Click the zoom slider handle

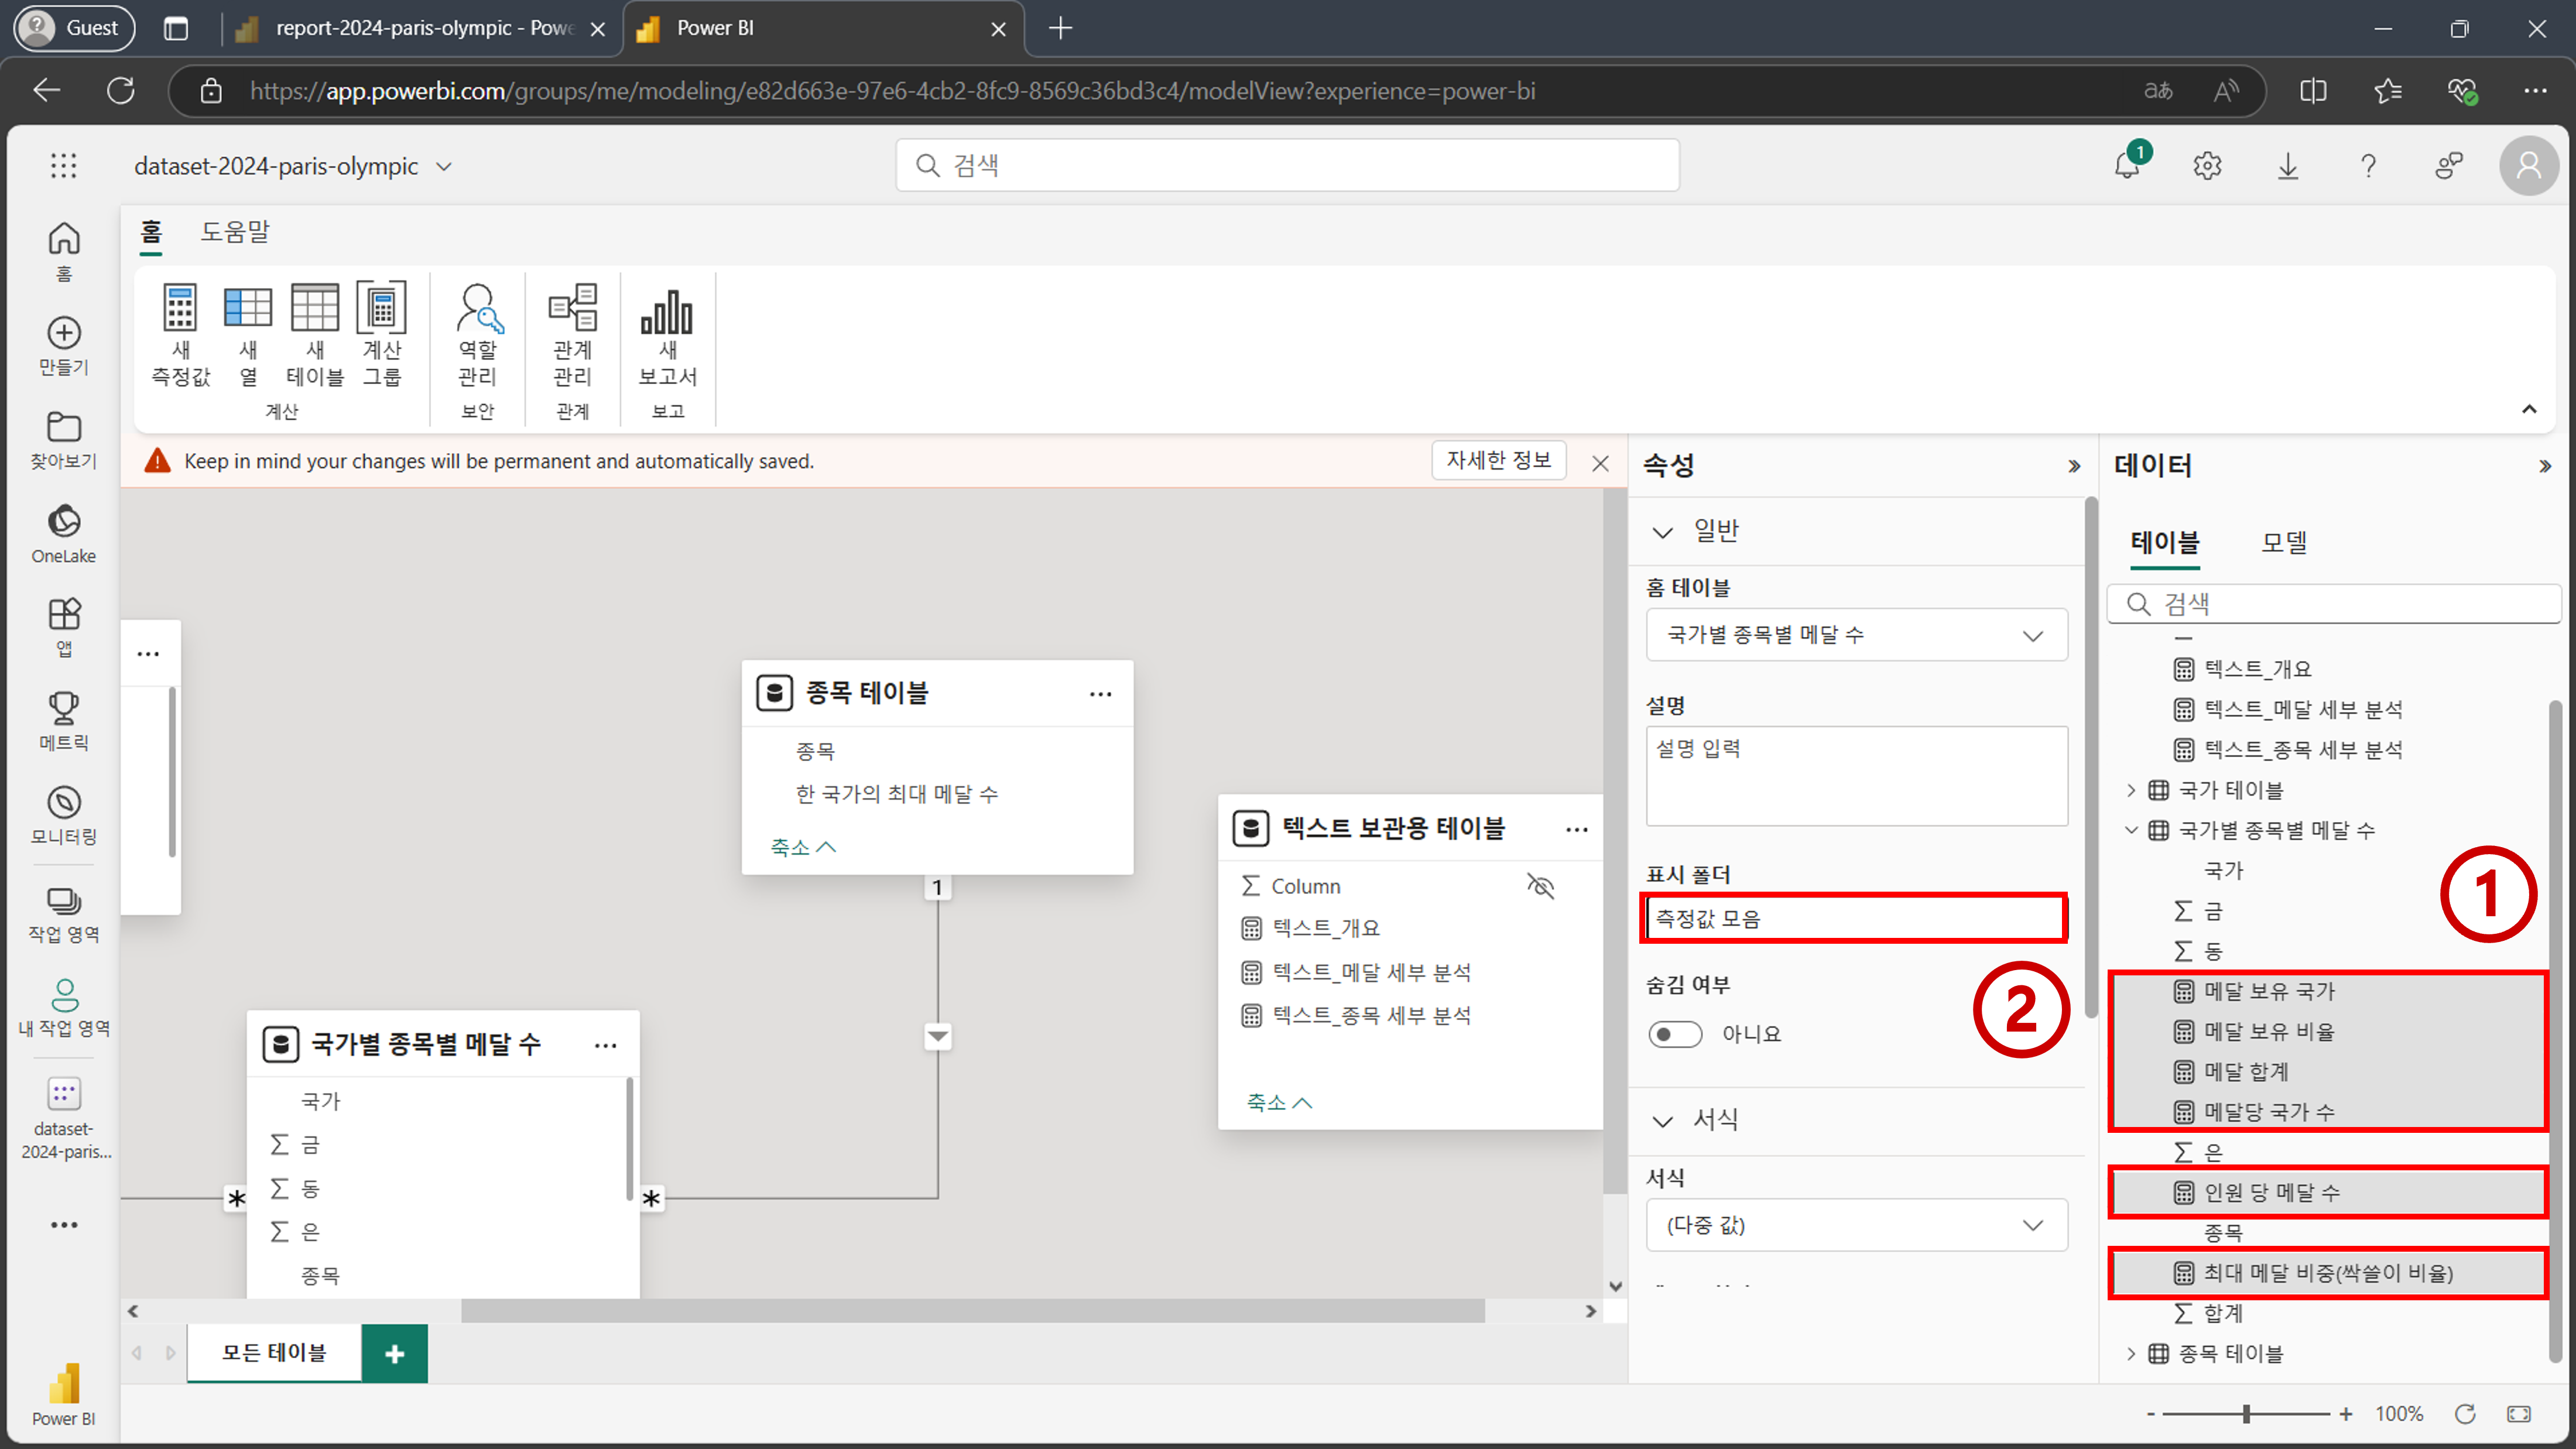pos(2247,1414)
